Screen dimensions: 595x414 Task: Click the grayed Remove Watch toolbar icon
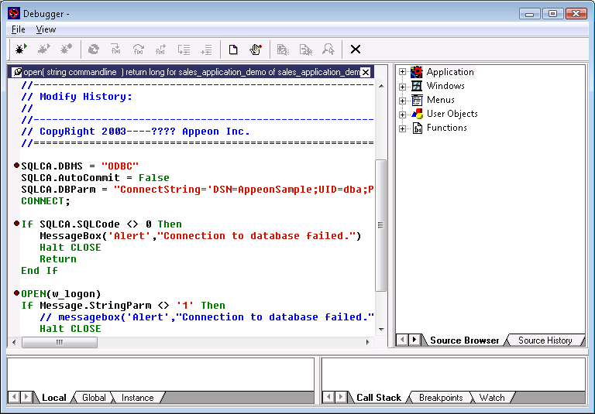pos(306,50)
